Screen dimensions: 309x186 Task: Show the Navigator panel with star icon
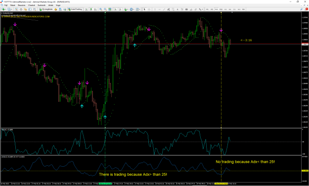point(26,9)
